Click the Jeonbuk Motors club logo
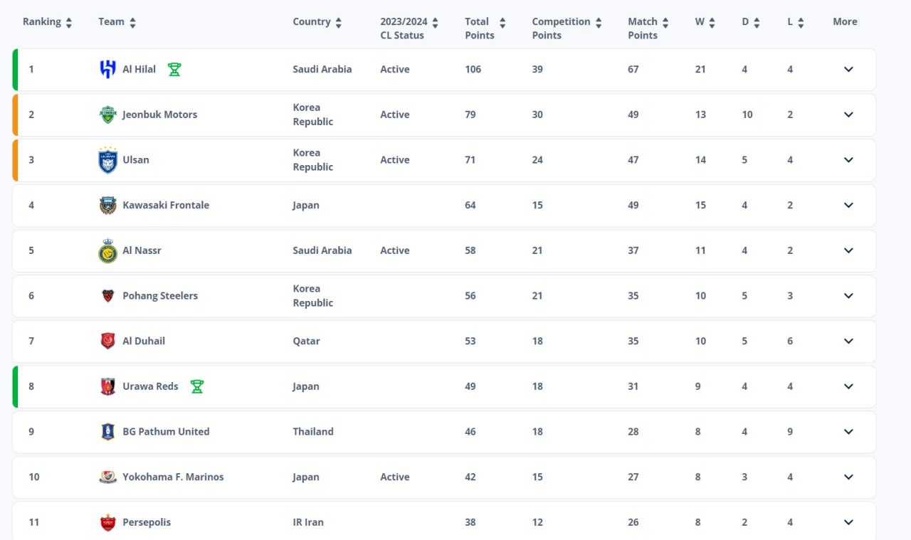This screenshot has height=540, width=911. tap(107, 115)
